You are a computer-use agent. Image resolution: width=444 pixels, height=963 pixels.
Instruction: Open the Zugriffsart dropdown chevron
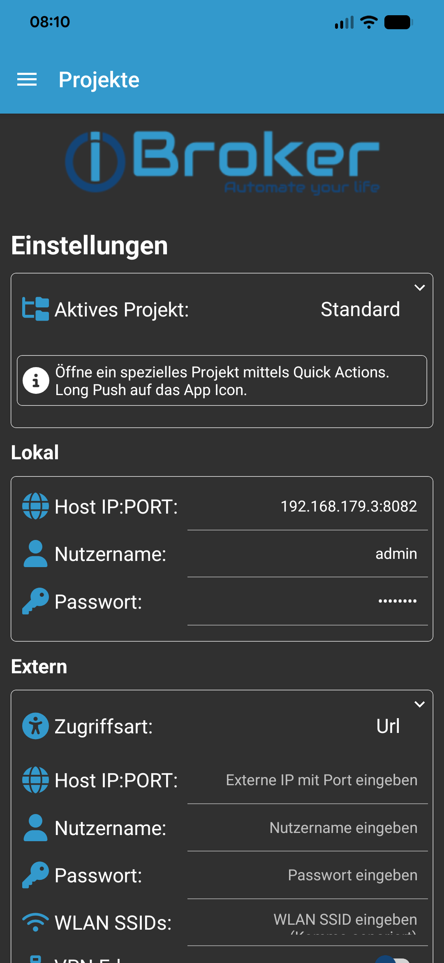(x=419, y=704)
